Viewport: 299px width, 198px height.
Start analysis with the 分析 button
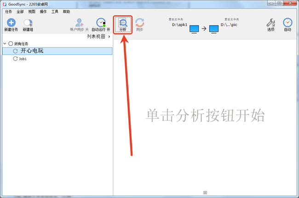[x=123, y=25]
